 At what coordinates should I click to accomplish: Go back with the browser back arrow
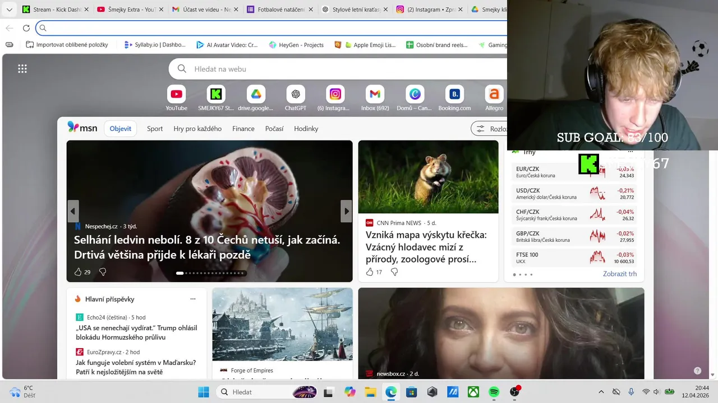point(10,28)
